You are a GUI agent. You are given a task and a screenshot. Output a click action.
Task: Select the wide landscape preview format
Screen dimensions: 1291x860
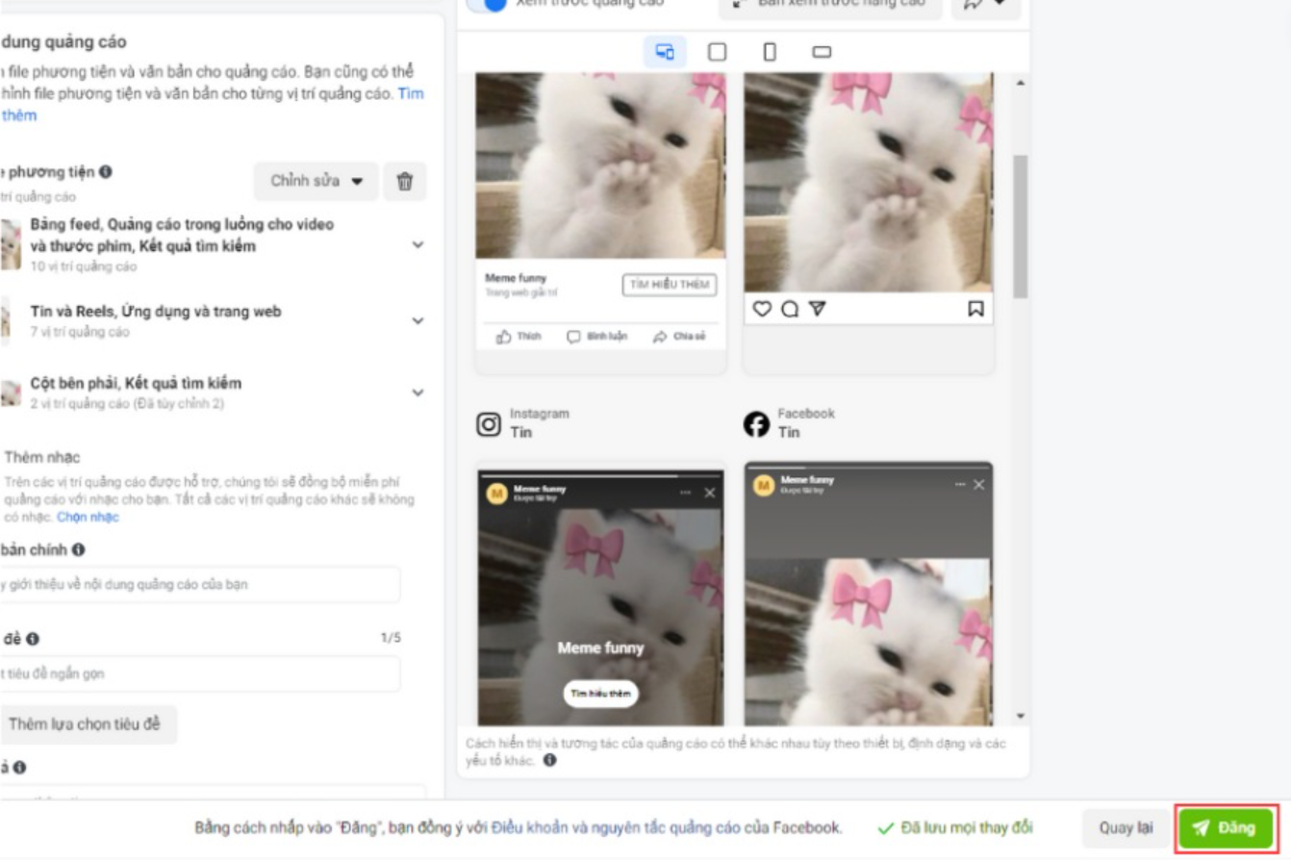point(822,52)
